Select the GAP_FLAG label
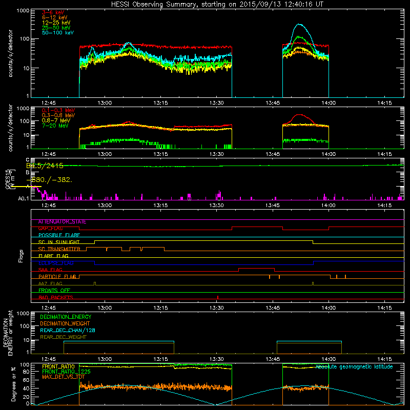The image size is (410, 410). click(50, 229)
